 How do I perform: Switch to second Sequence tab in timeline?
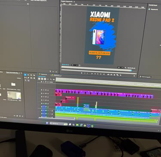tap(56, 75)
